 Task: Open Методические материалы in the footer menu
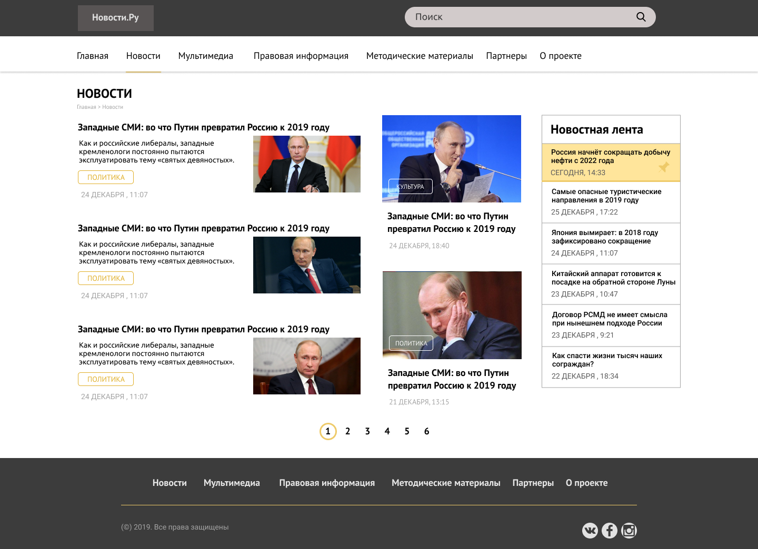446,483
